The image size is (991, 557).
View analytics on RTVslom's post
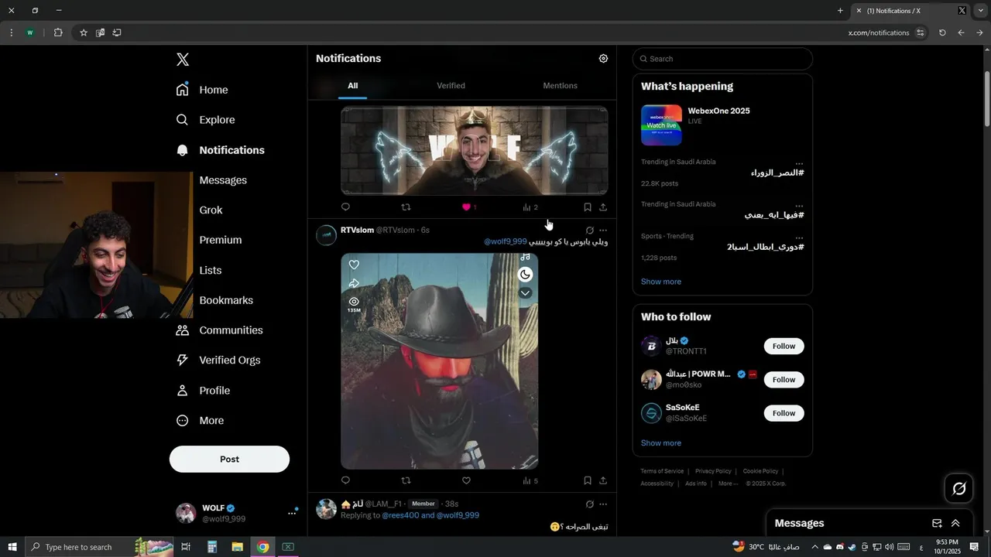(x=530, y=480)
